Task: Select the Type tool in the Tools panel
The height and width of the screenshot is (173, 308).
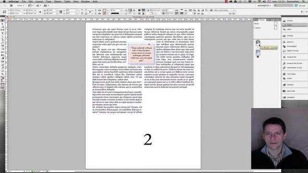Action: 2,33
